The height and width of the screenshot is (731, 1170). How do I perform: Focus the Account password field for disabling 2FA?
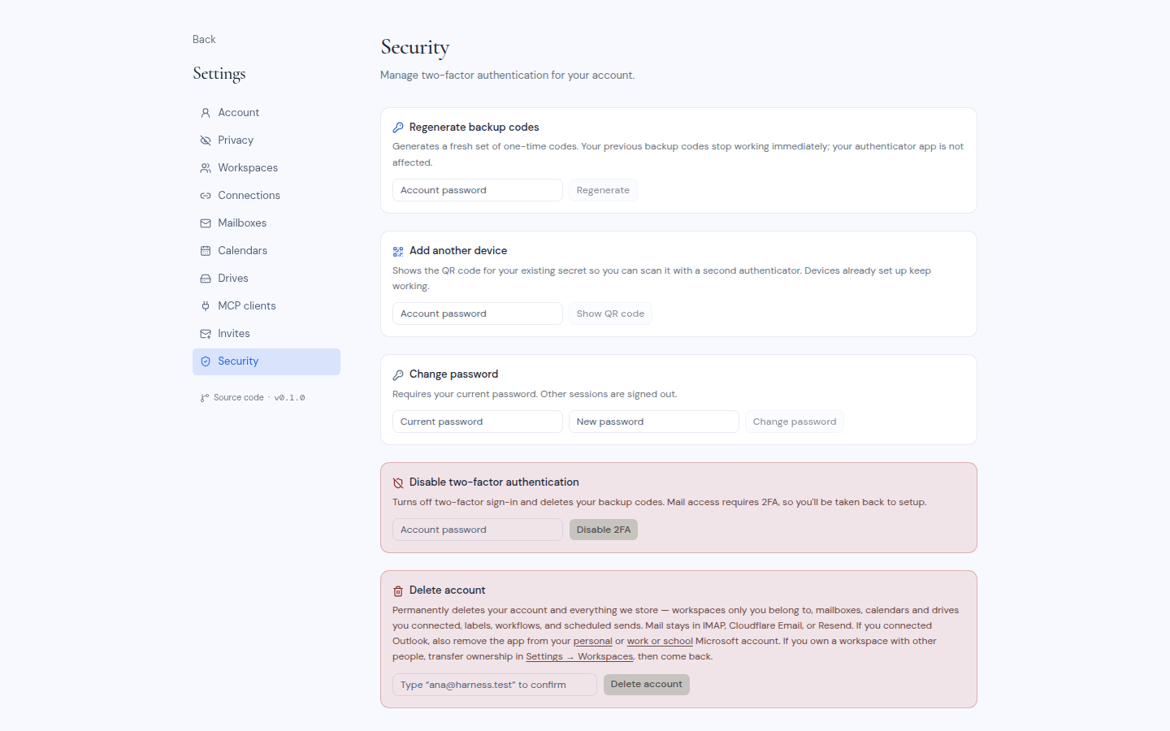tap(478, 530)
